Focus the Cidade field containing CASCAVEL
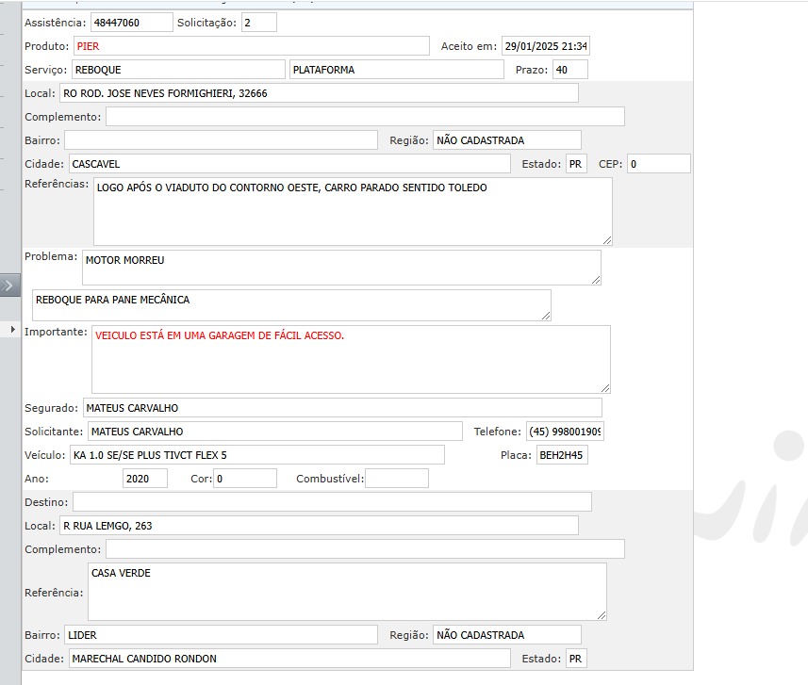Image resolution: width=808 pixels, height=685 pixels. click(x=289, y=164)
